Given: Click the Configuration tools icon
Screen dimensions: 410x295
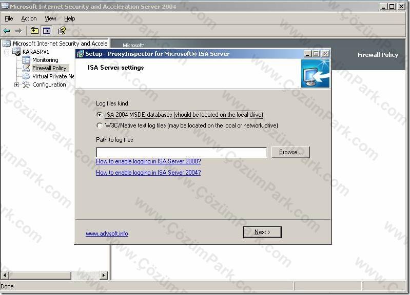Looking at the screenshot, I should point(26,85).
